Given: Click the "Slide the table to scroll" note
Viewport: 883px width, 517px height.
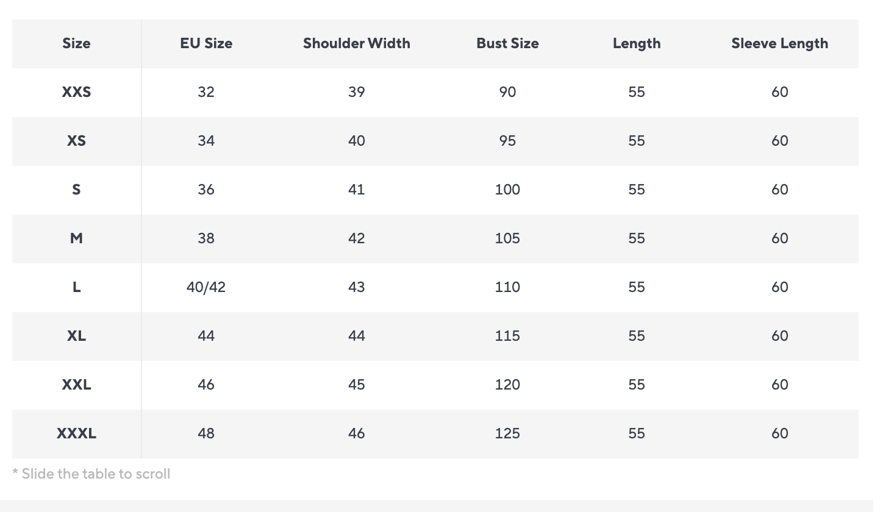Looking at the screenshot, I should click(x=91, y=474).
